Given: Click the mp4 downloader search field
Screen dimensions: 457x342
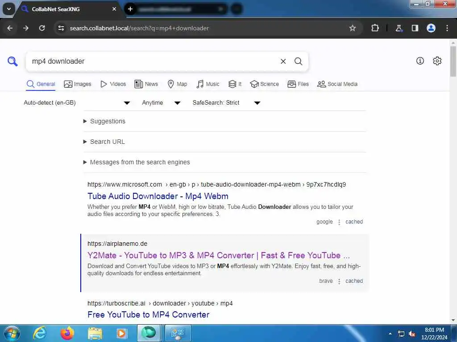Looking at the screenshot, I should (x=153, y=61).
